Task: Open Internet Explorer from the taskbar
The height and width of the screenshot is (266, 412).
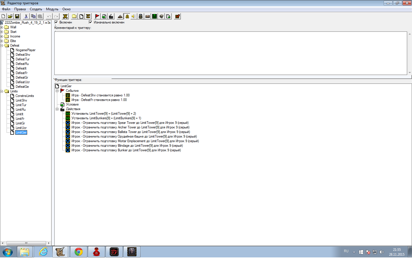Action: tap(43, 252)
